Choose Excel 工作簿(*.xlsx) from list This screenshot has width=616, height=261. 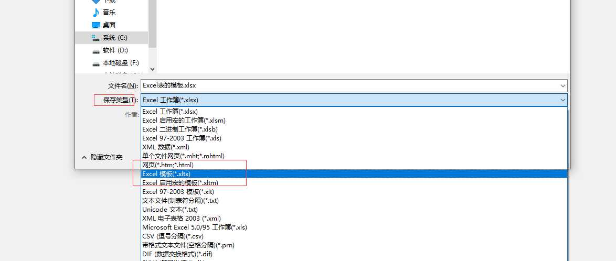tap(354, 112)
